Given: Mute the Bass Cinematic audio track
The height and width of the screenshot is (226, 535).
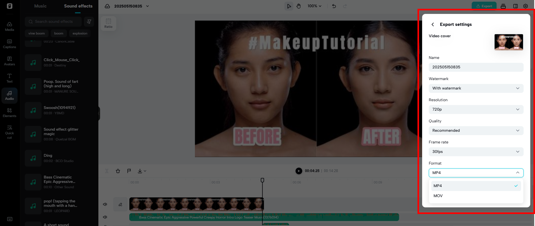Looking at the screenshot, I should (105, 217).
